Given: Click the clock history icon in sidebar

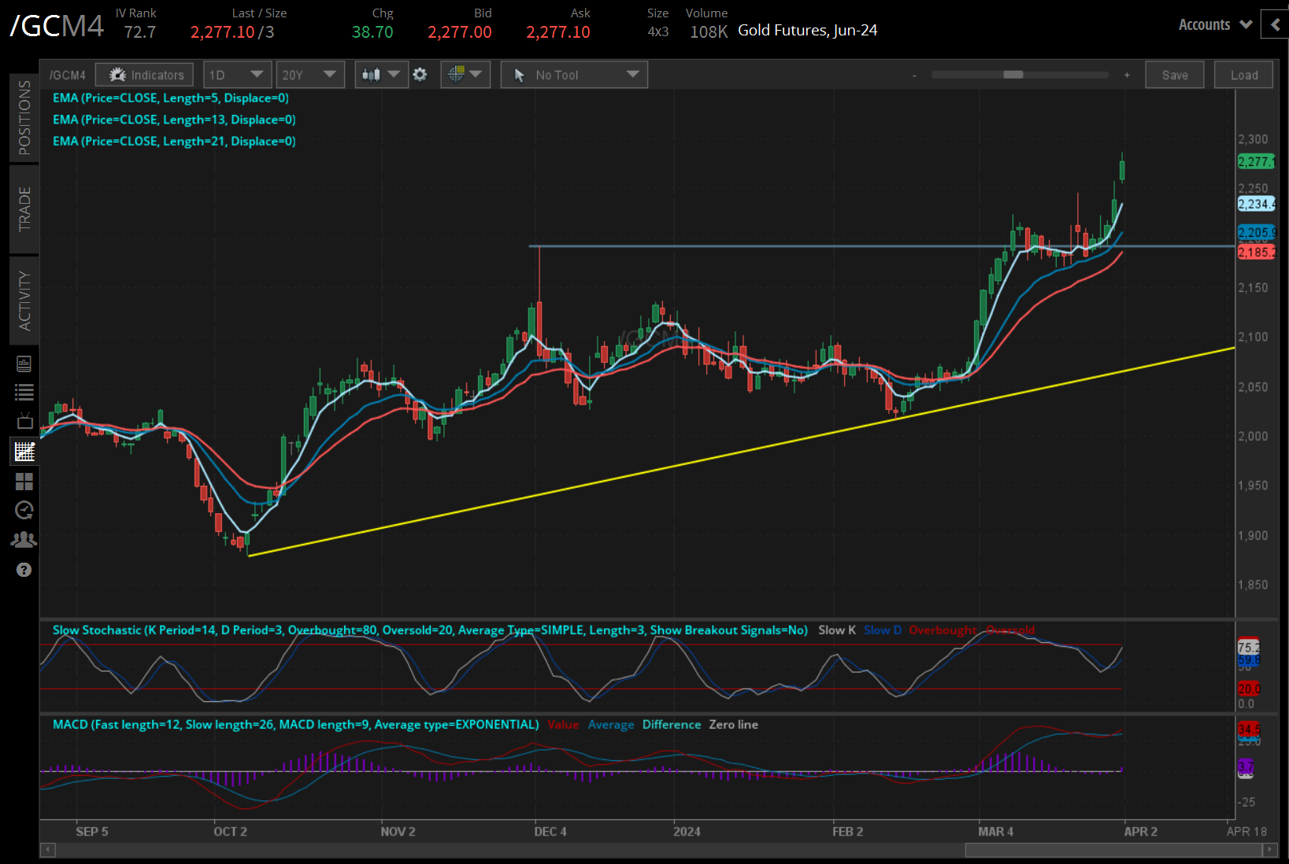Looking at the screenshot, I should (24, 511).
